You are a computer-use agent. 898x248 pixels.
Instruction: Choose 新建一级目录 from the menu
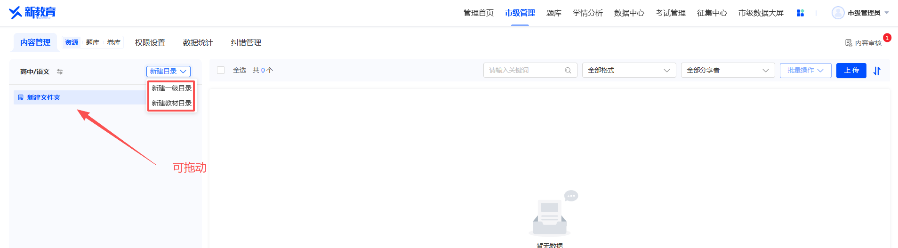pyautogui.click(x=171, y=88)
